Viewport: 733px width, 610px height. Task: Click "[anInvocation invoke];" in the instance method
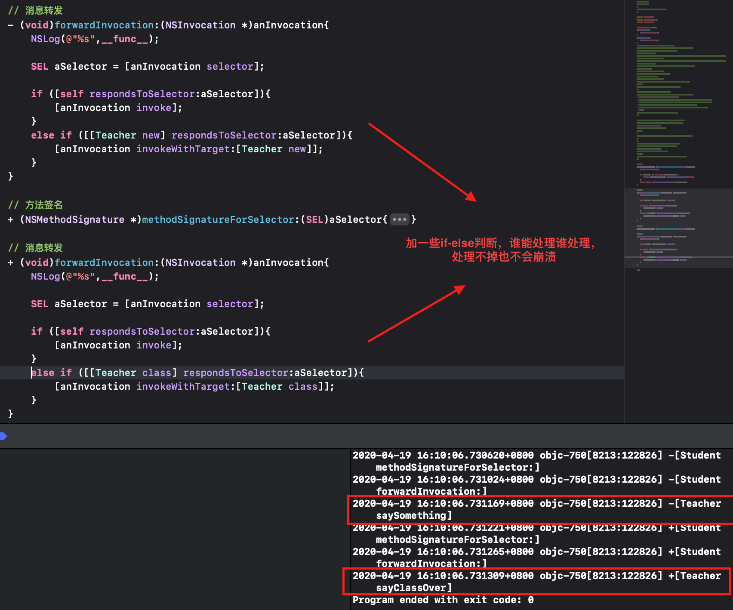tap(118, 108)
